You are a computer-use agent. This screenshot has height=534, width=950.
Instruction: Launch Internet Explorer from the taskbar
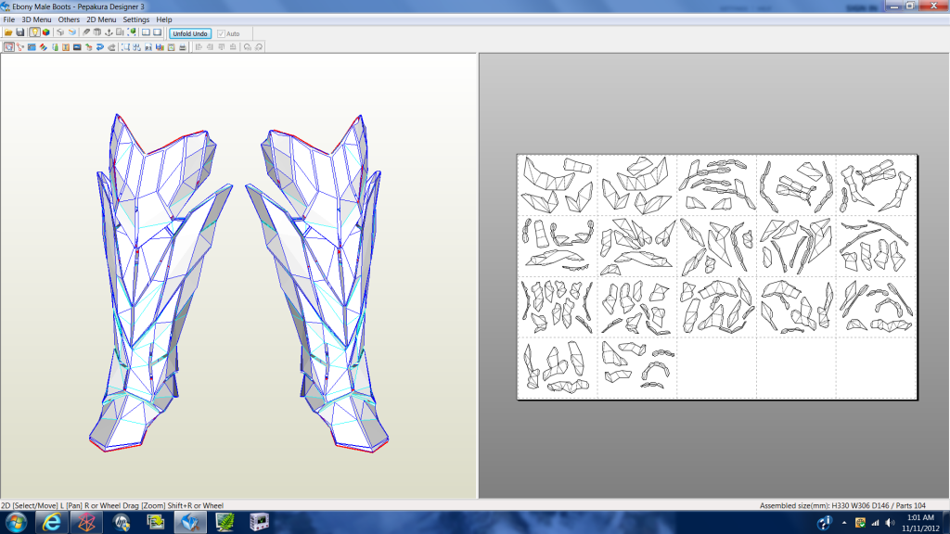click(52, 522)
